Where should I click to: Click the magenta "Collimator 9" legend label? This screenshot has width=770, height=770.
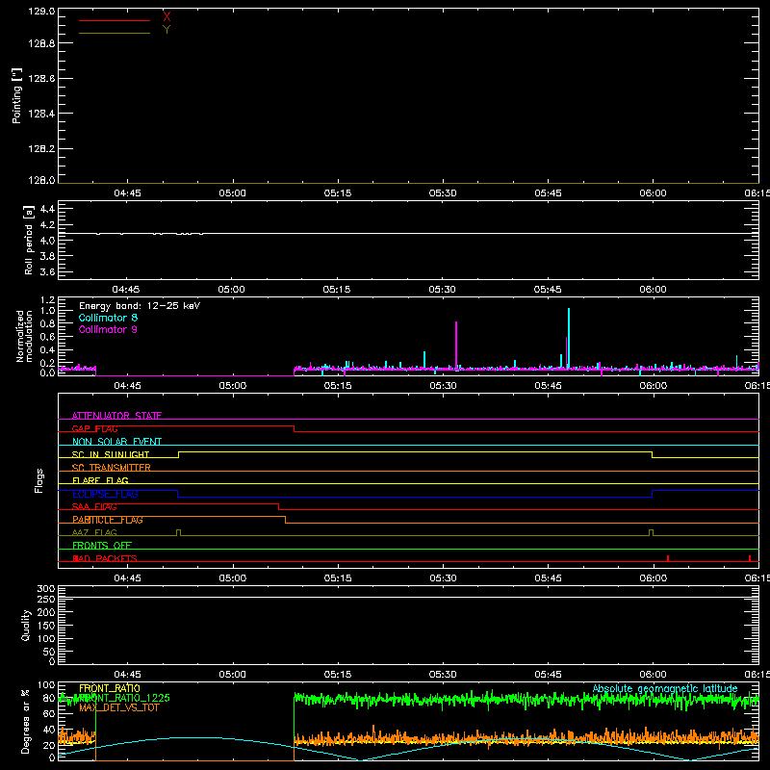(108, 329)
